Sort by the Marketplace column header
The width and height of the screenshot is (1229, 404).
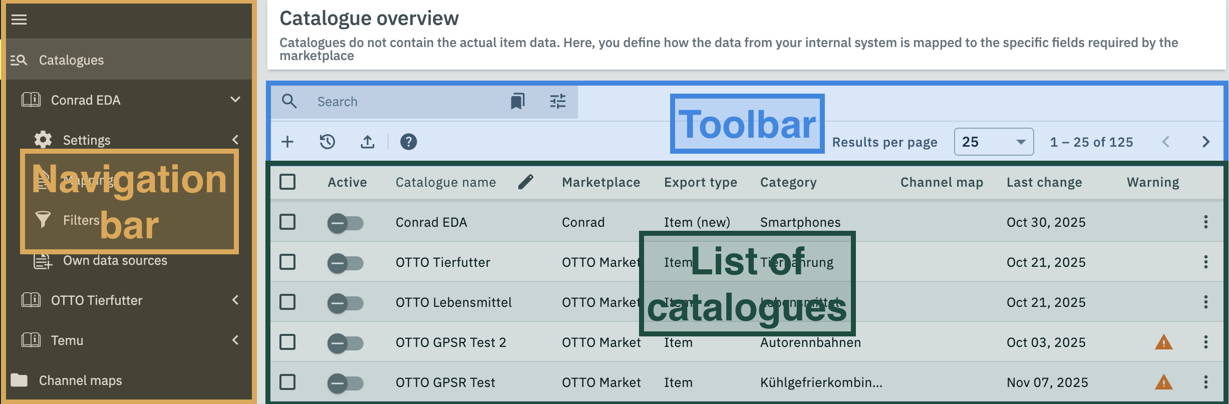(x=601, y=182)
